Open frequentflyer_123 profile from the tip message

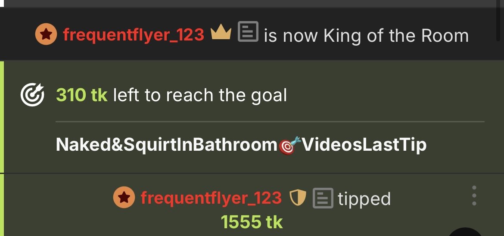pos(211,198)
